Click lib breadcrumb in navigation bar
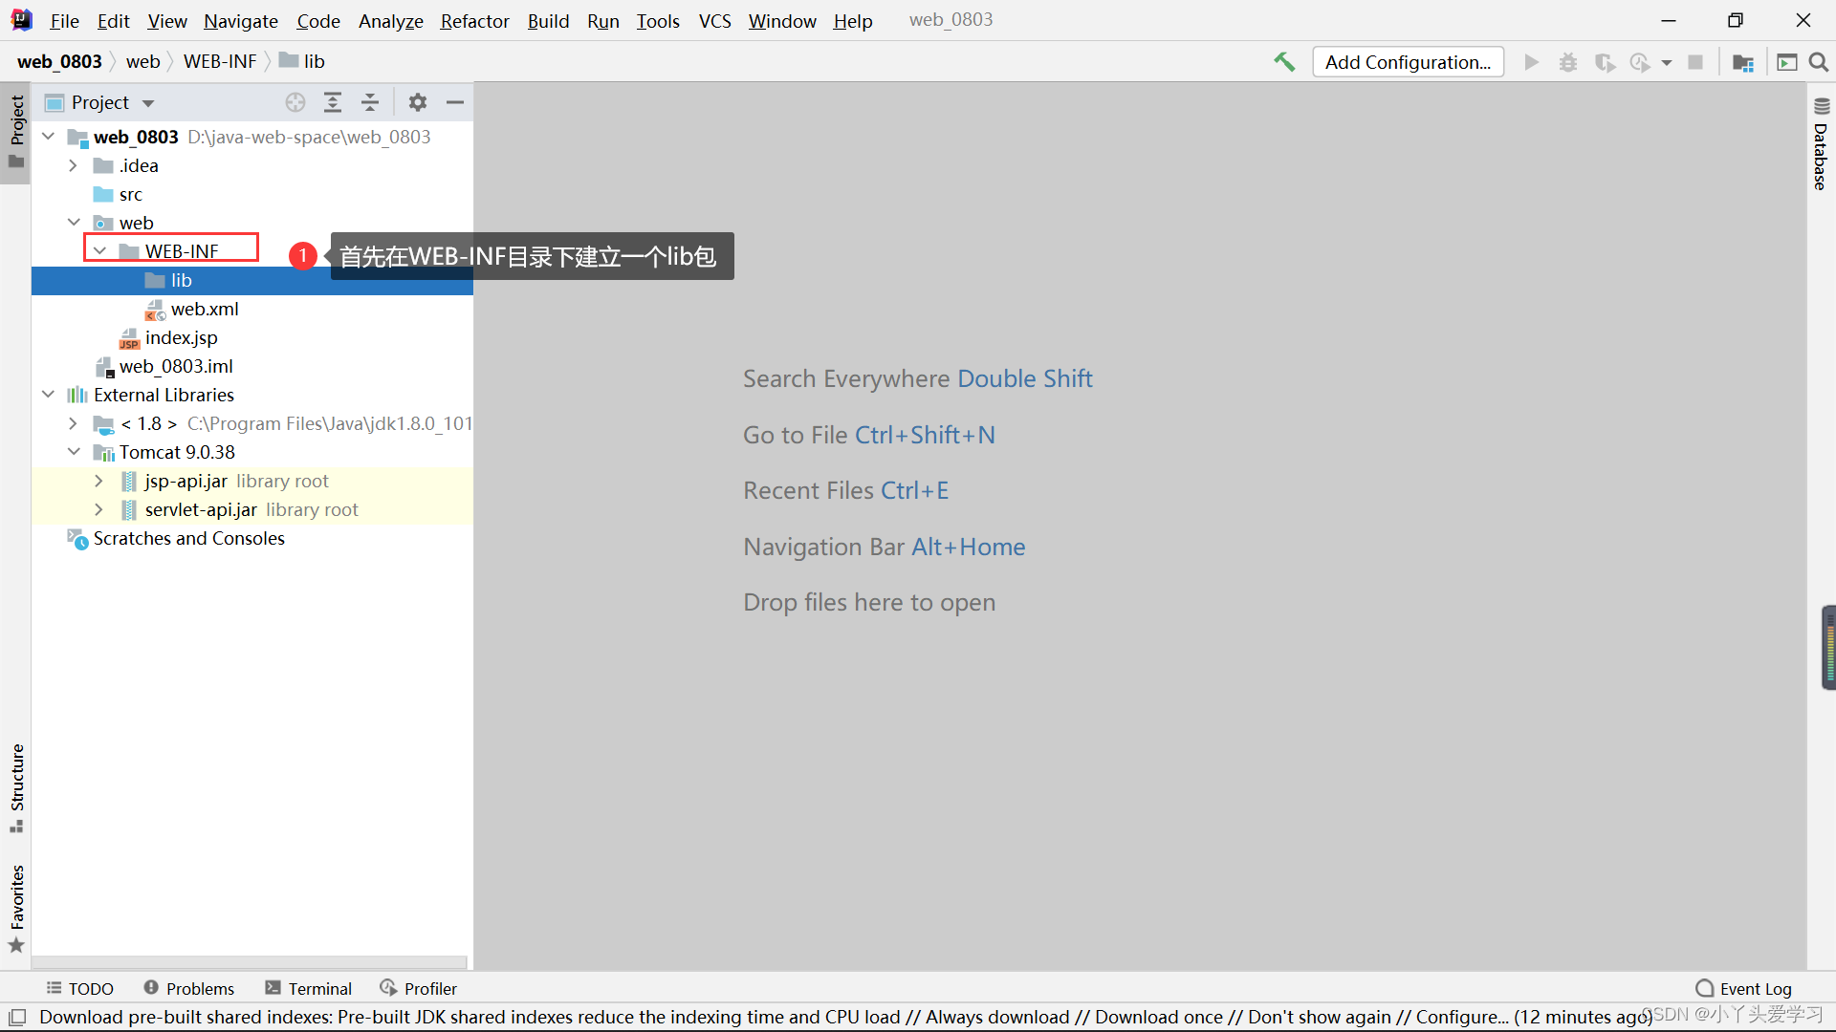This screenshot has width=1836, height=1032. [x=303, y=61]
